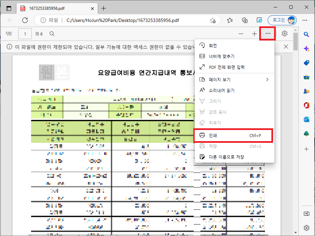This screenshot has height=236, width=315.
Task: Click the PDF vertical scrollbar thumb
Action: 295,41
